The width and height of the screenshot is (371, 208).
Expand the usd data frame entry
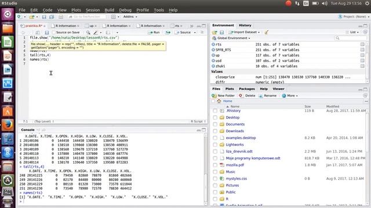213,61
